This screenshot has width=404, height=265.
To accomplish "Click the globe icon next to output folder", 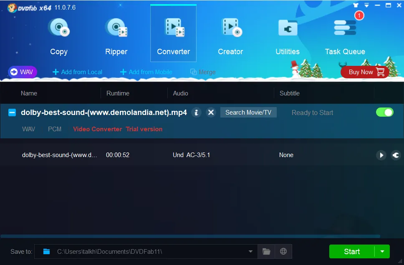I will point(283,251).
